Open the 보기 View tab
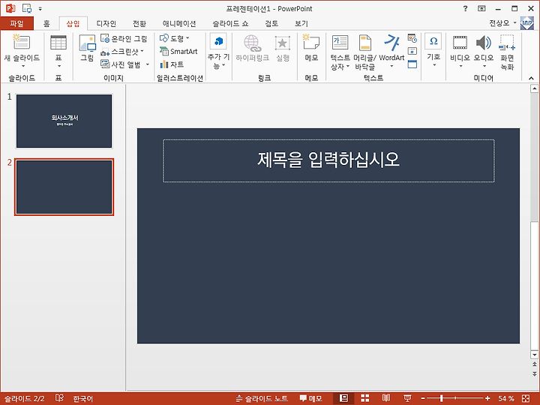Screen dimensions: 540x405 tap(301, 23)
